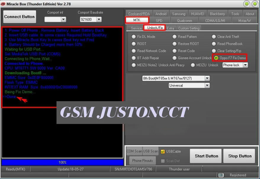This screenshot has height=179, width=260.
Task: Click the 'Connecting to Phone,Wait..' log line
Action: (x=28, y=59)
